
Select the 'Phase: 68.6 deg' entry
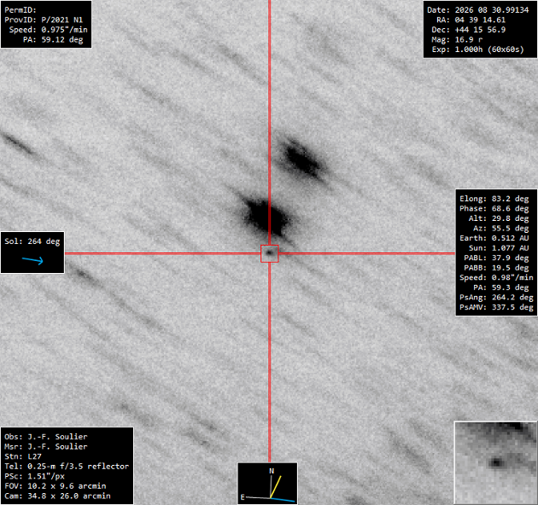(x=494, y=209)
